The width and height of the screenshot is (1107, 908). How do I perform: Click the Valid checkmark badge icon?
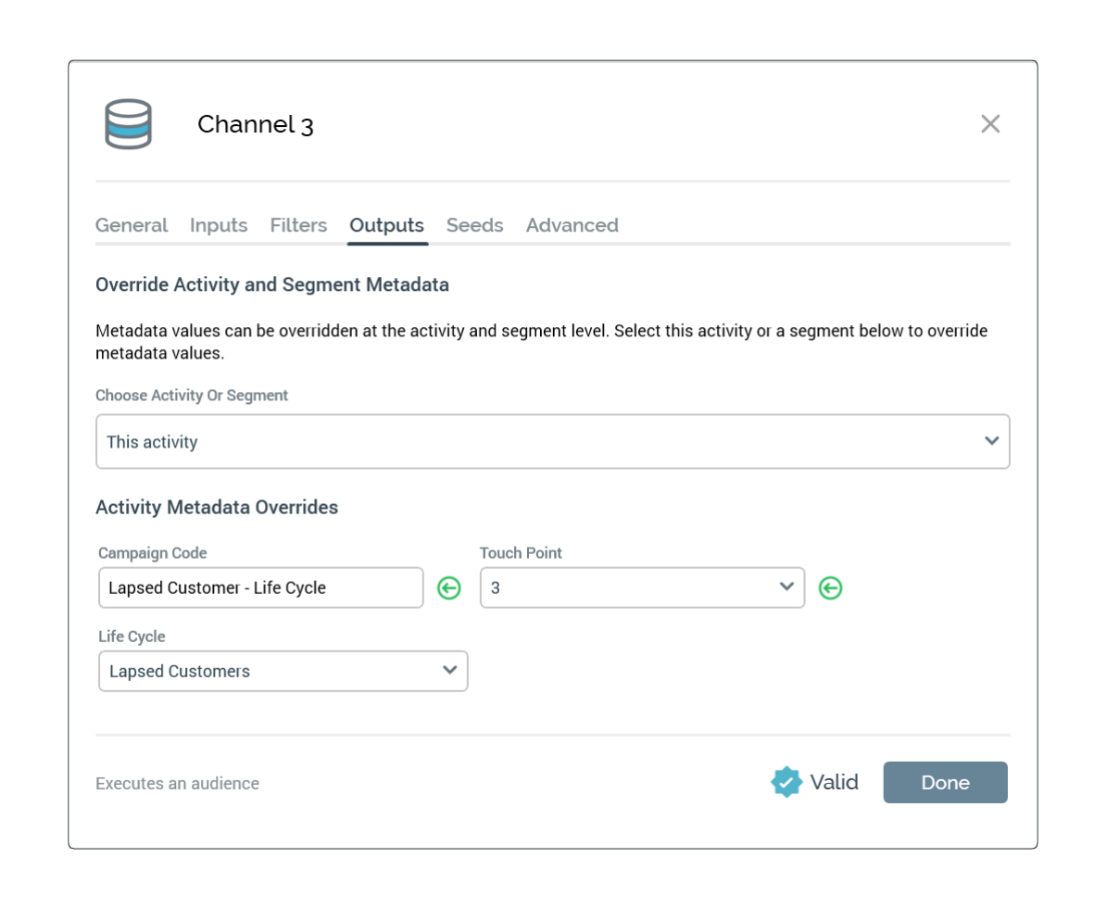click(786, 783)
